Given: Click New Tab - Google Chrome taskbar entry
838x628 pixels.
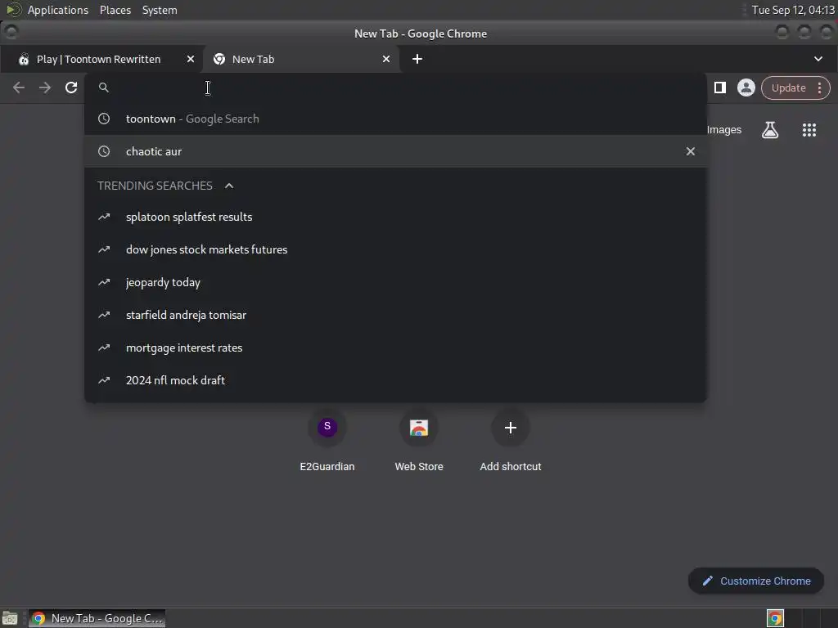Looking at the screenshot, I should pyautogui.click(x=97, y=618).
